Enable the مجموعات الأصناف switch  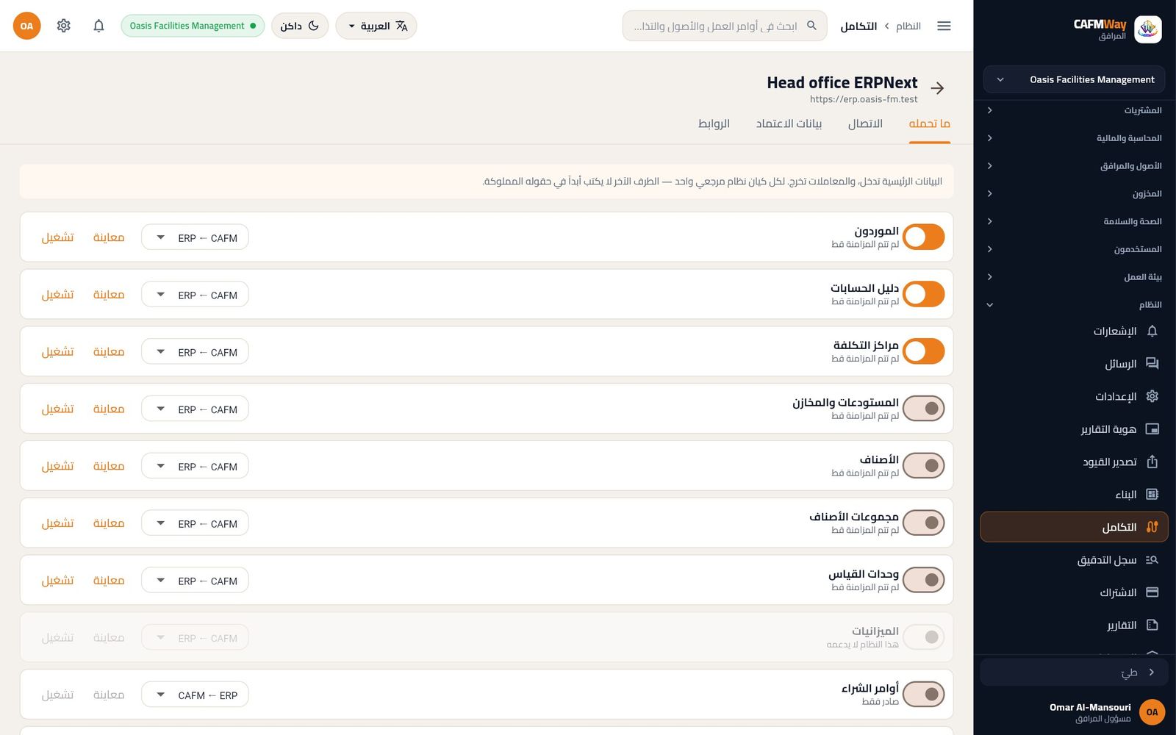[x=923, y=523]
